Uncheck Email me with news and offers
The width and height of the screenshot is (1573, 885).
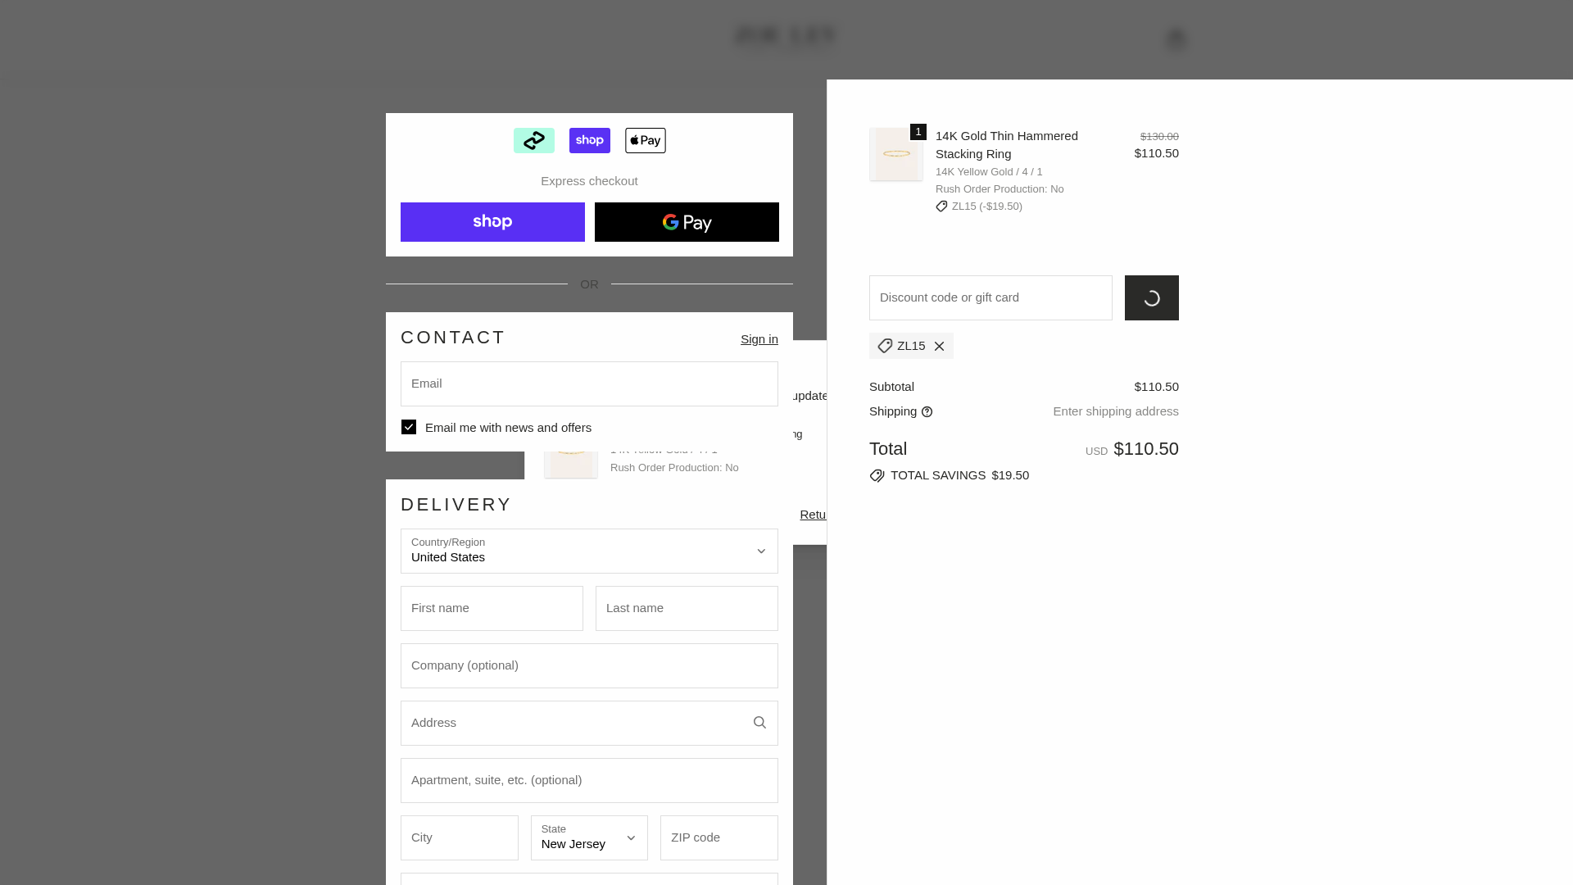(x=409, y=427)
